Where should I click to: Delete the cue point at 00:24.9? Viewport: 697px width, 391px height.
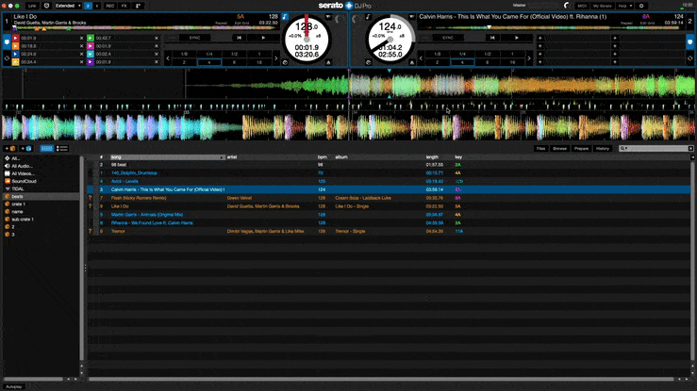tap(81, 54)
